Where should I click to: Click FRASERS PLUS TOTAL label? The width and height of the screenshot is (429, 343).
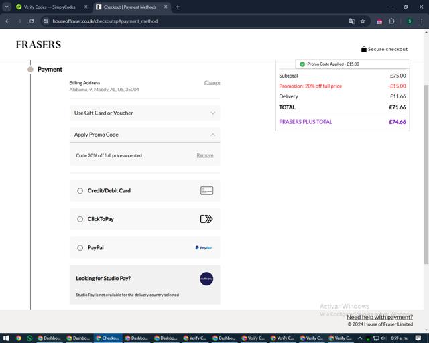pyautogui.click(x=306, y=122)
